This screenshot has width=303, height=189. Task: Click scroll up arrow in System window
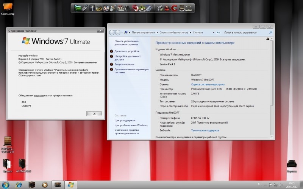(x=272, y=39)
